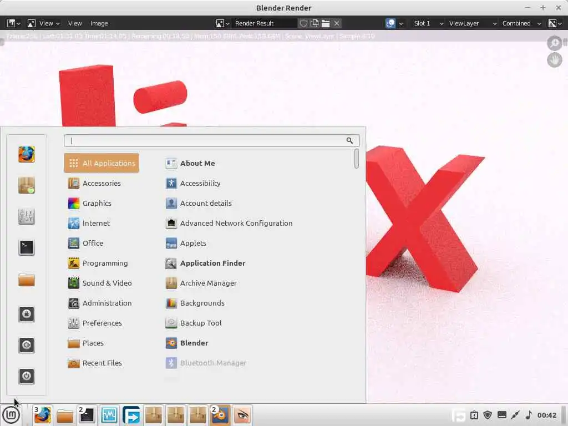Switch to Terminal windows in taskbar
Viewport: 568px width, 426px height.
pyautogui.click(x=87, y=415)
